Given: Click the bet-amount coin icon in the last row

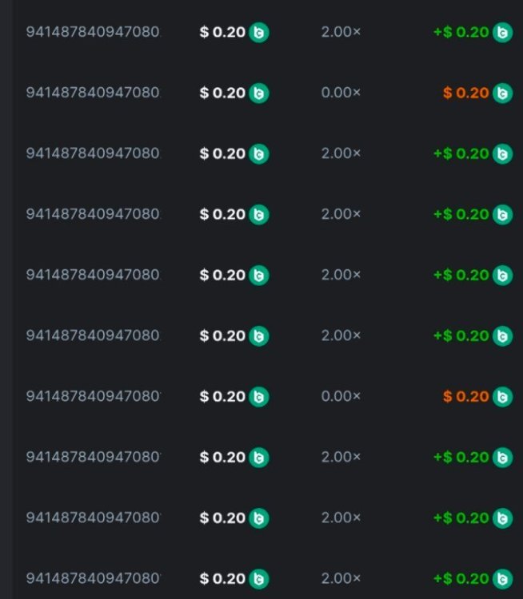Looking at the screenshot, I should tap(258, 579).
